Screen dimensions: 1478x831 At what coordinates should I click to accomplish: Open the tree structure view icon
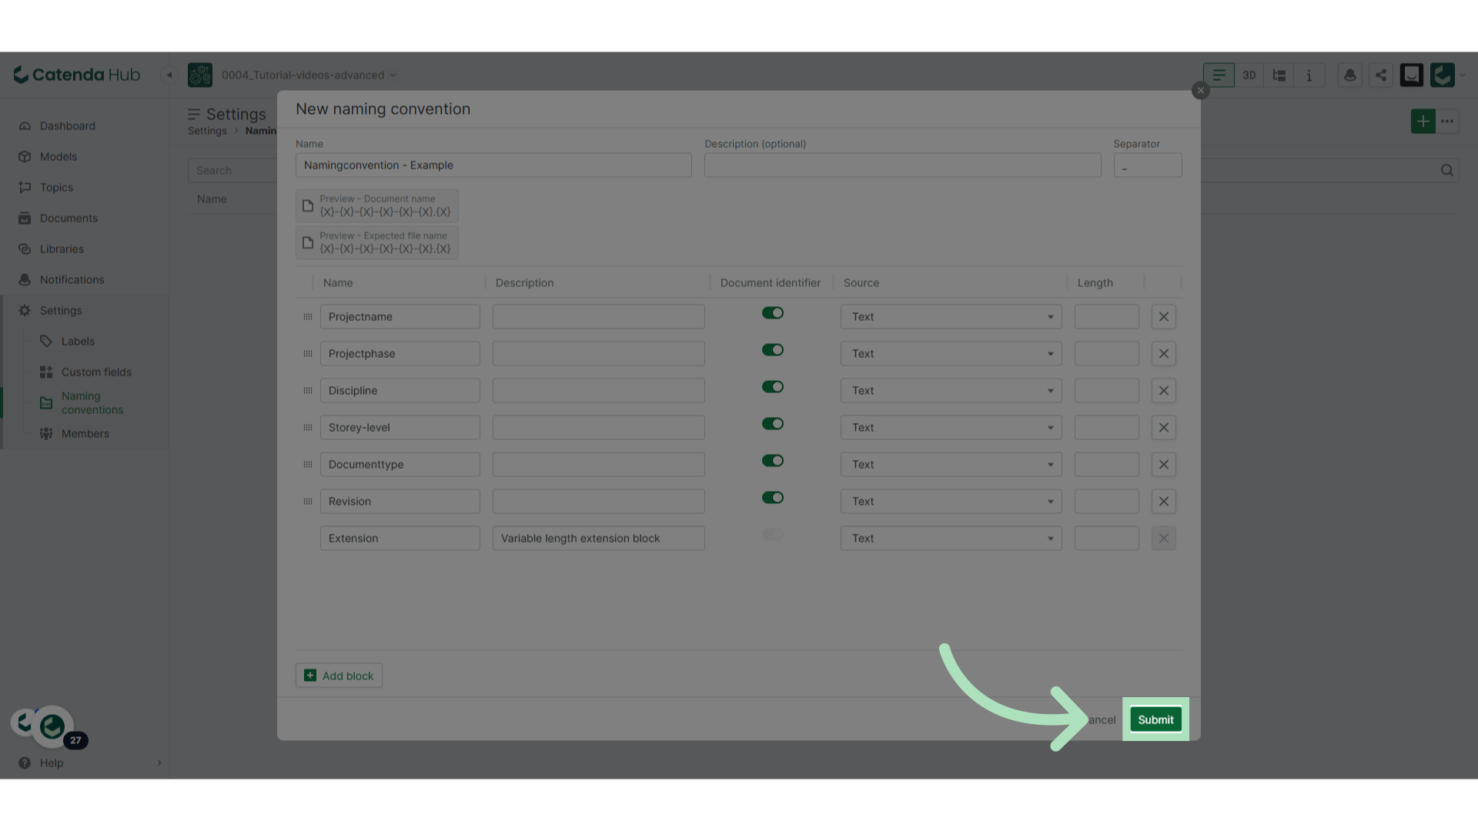click(1279, 75)
